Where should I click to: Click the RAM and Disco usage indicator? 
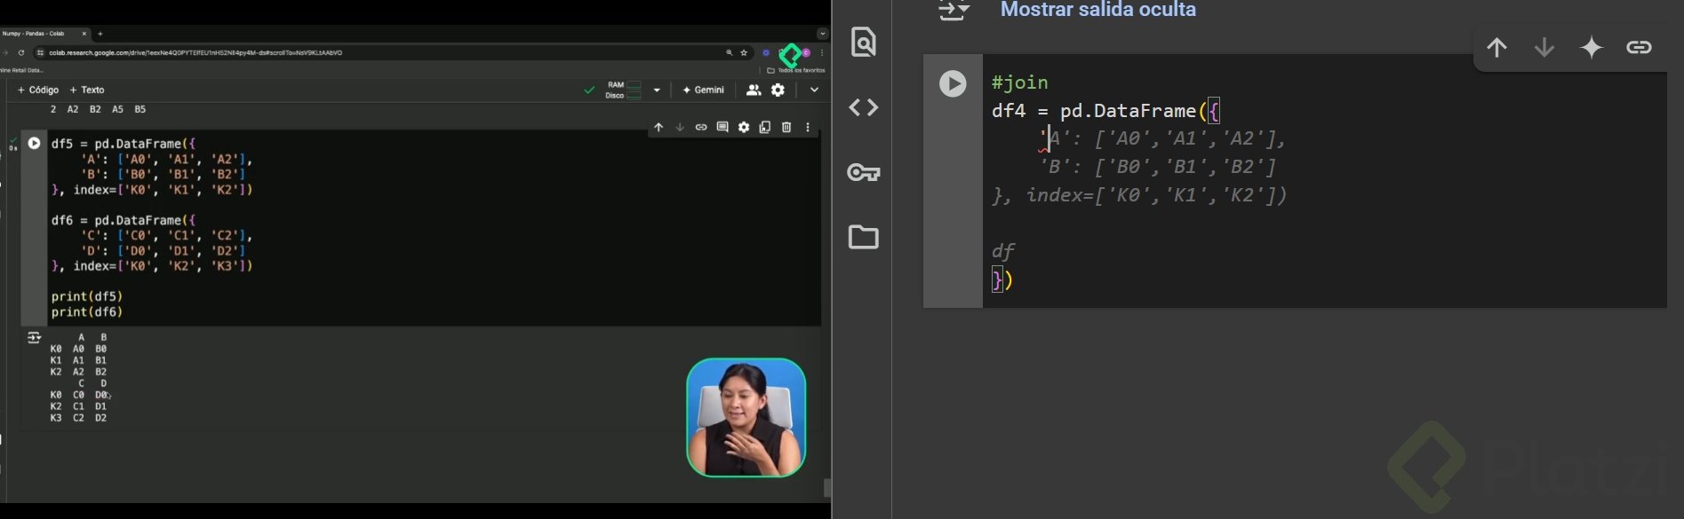[624, 90]
